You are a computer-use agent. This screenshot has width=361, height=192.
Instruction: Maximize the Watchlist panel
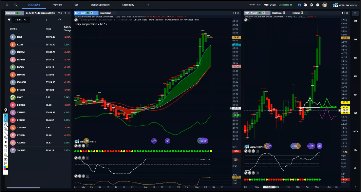click(x=65, y=13)
